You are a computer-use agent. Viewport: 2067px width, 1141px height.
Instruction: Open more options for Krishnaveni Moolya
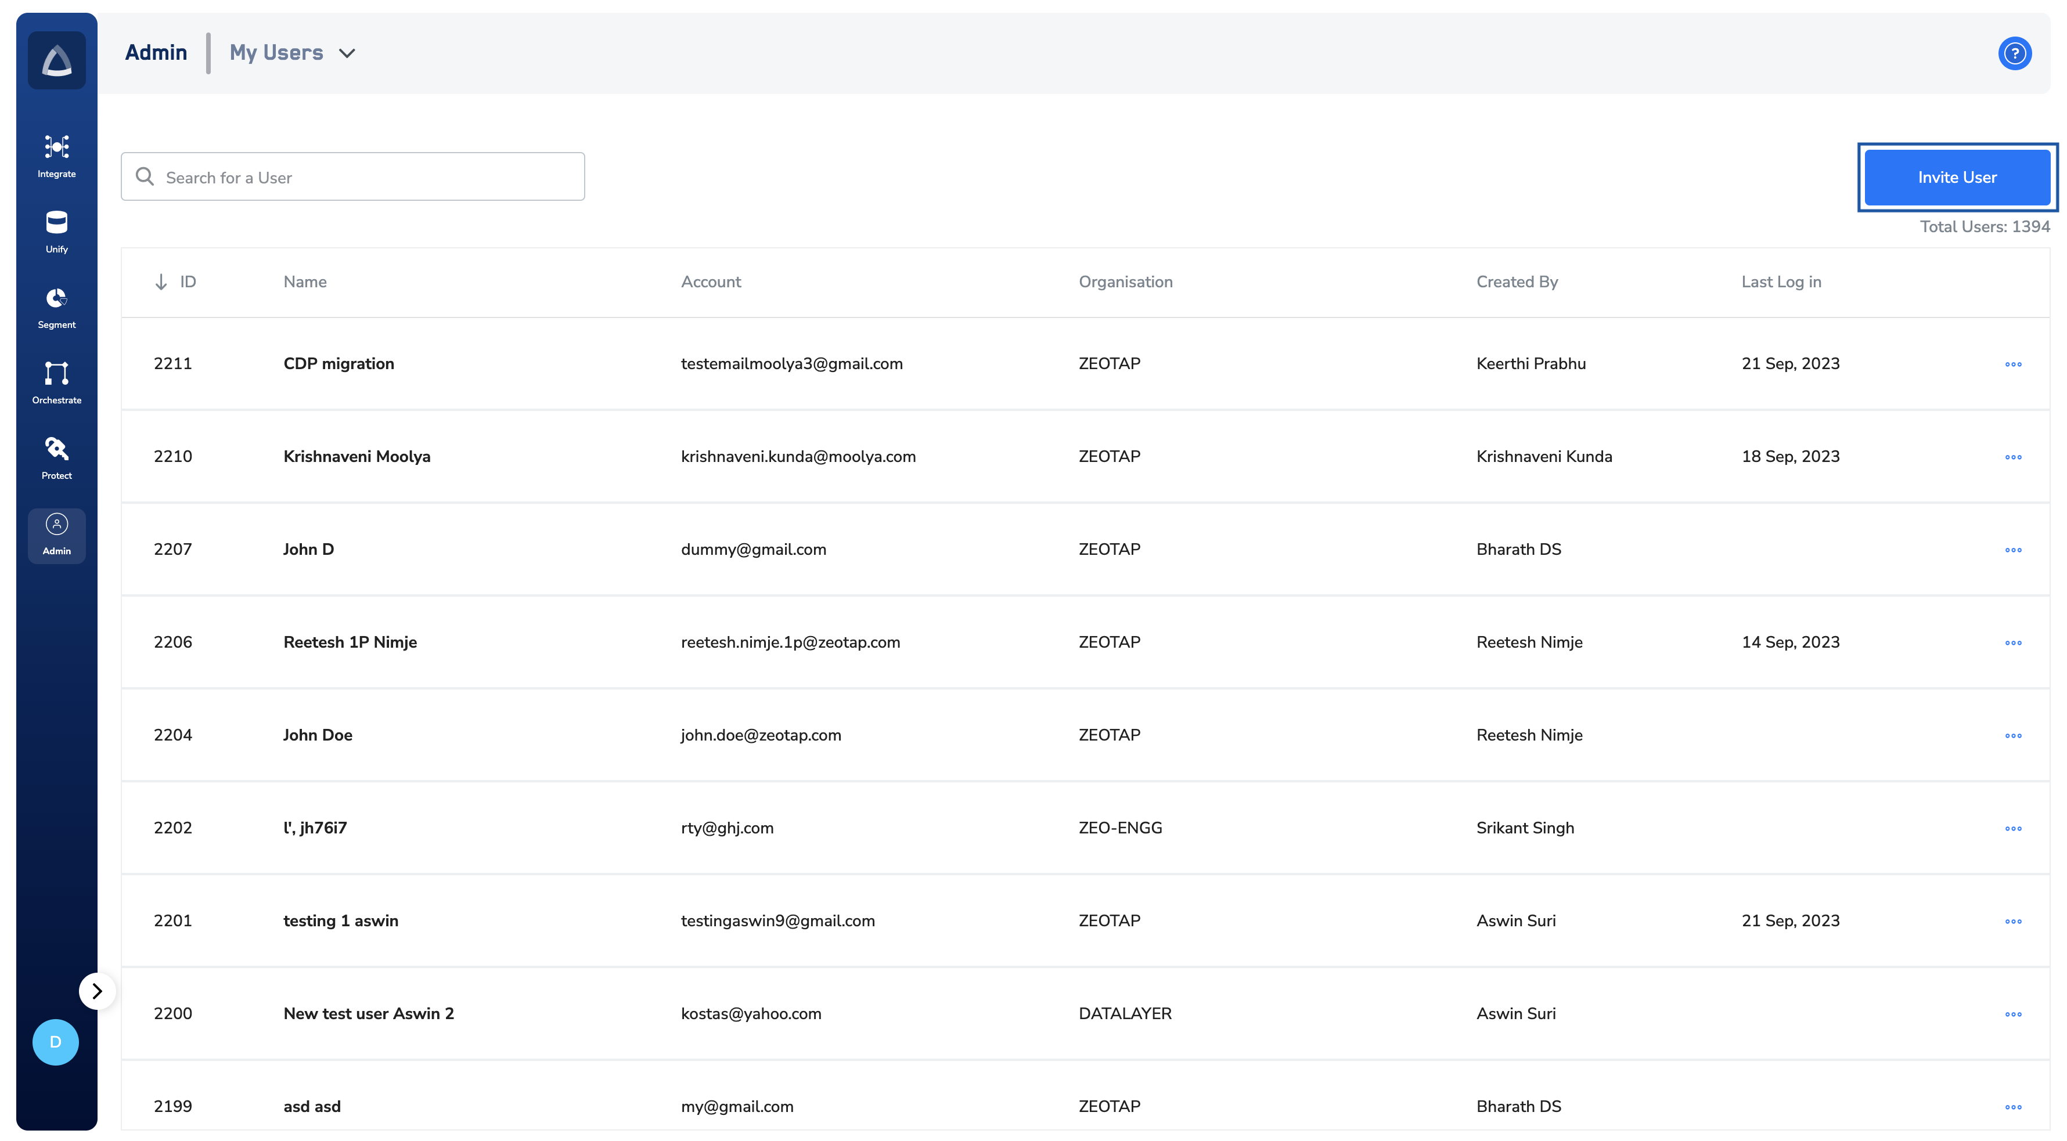click(2012, 457)
